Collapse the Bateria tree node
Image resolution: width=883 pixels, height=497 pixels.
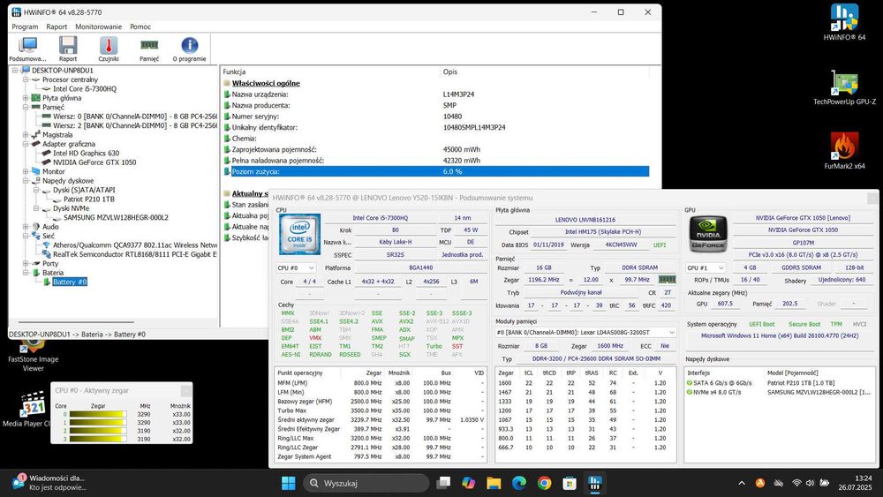click(26, 273)
